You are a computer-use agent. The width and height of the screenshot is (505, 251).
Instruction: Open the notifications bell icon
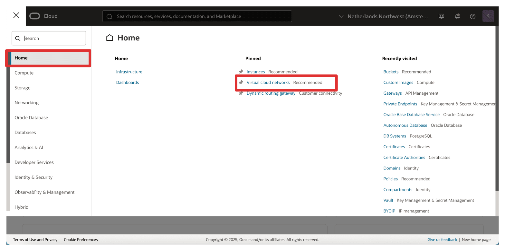(457, 16)
